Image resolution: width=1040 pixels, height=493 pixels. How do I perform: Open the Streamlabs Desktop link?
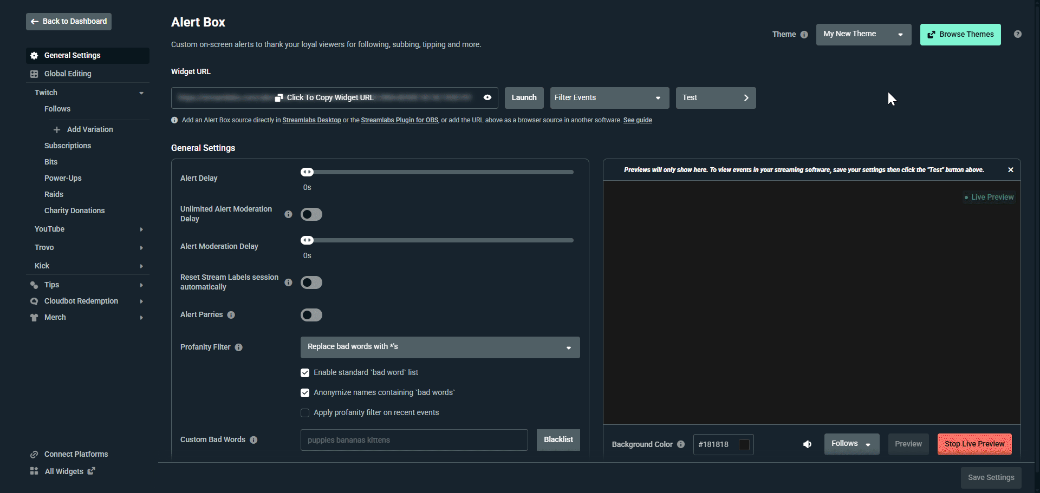click(311, 121)
